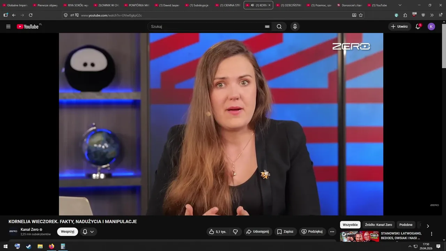Reload the current page

31,15
